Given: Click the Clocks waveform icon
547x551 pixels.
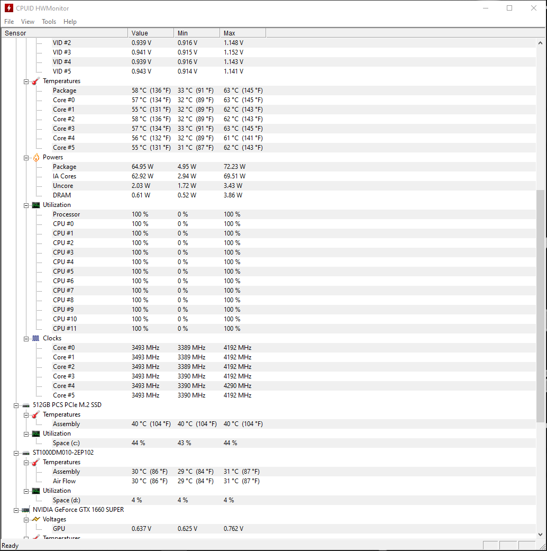Looking at the screenshot, I should [x=36, y=338].
